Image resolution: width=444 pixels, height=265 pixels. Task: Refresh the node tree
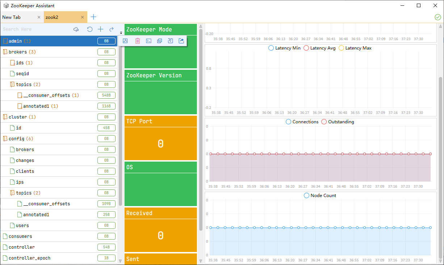(90, 29)
